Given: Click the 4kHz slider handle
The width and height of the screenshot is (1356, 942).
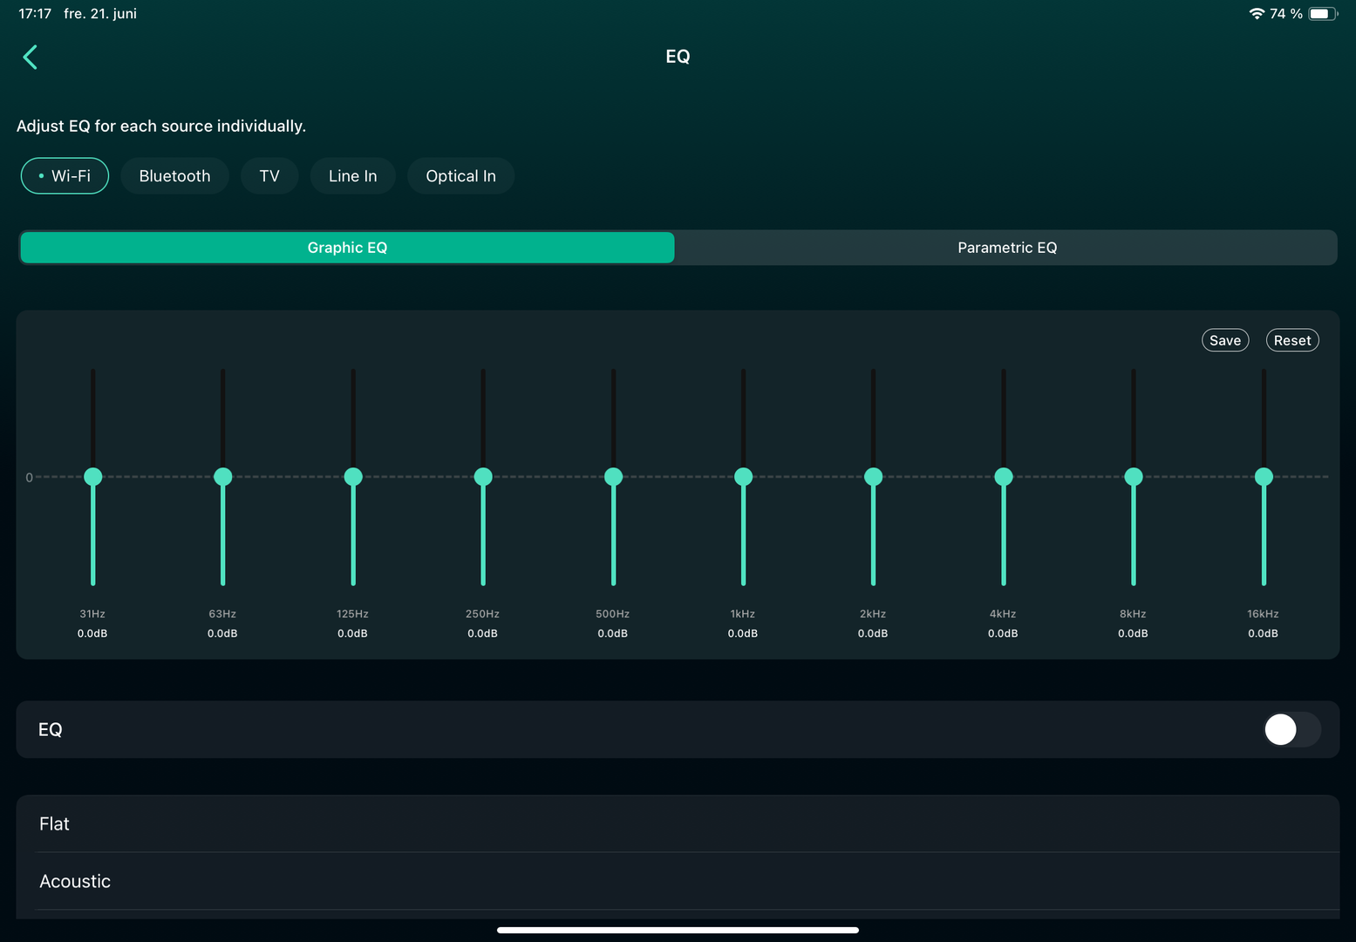Looking at the screenshot, I should point(1004,476).
